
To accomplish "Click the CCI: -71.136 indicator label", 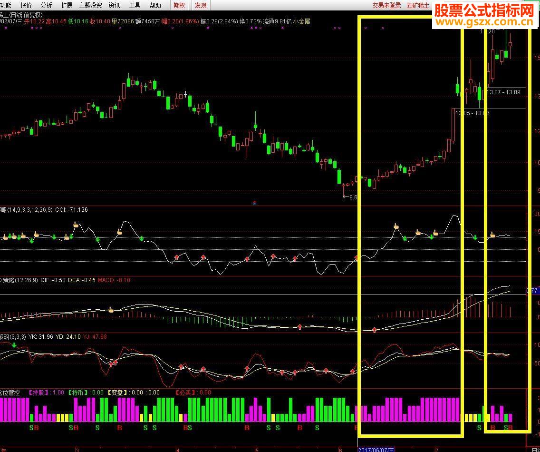I will pos(71,210).
